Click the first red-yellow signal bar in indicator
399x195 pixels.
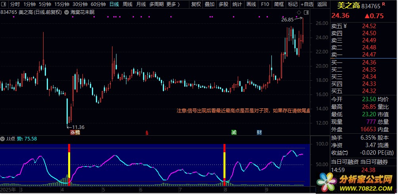click(x=69, y=165)
